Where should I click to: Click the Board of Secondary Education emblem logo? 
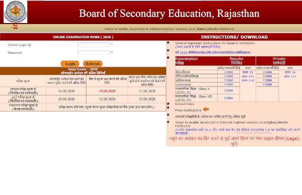click(15, 12)
